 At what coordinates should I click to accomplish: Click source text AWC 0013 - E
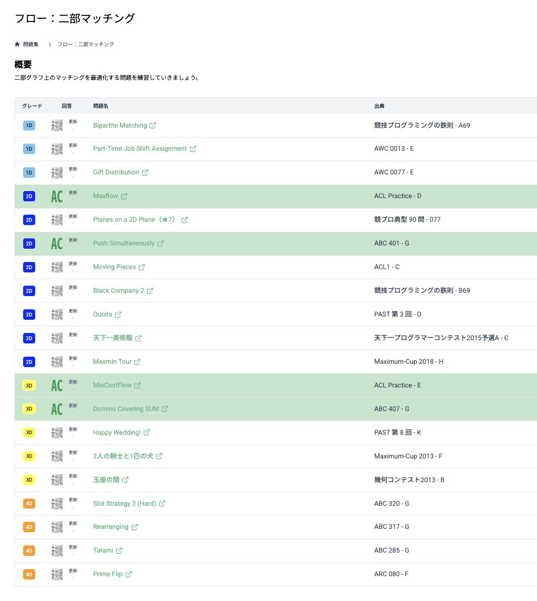(x=394, y=149)
